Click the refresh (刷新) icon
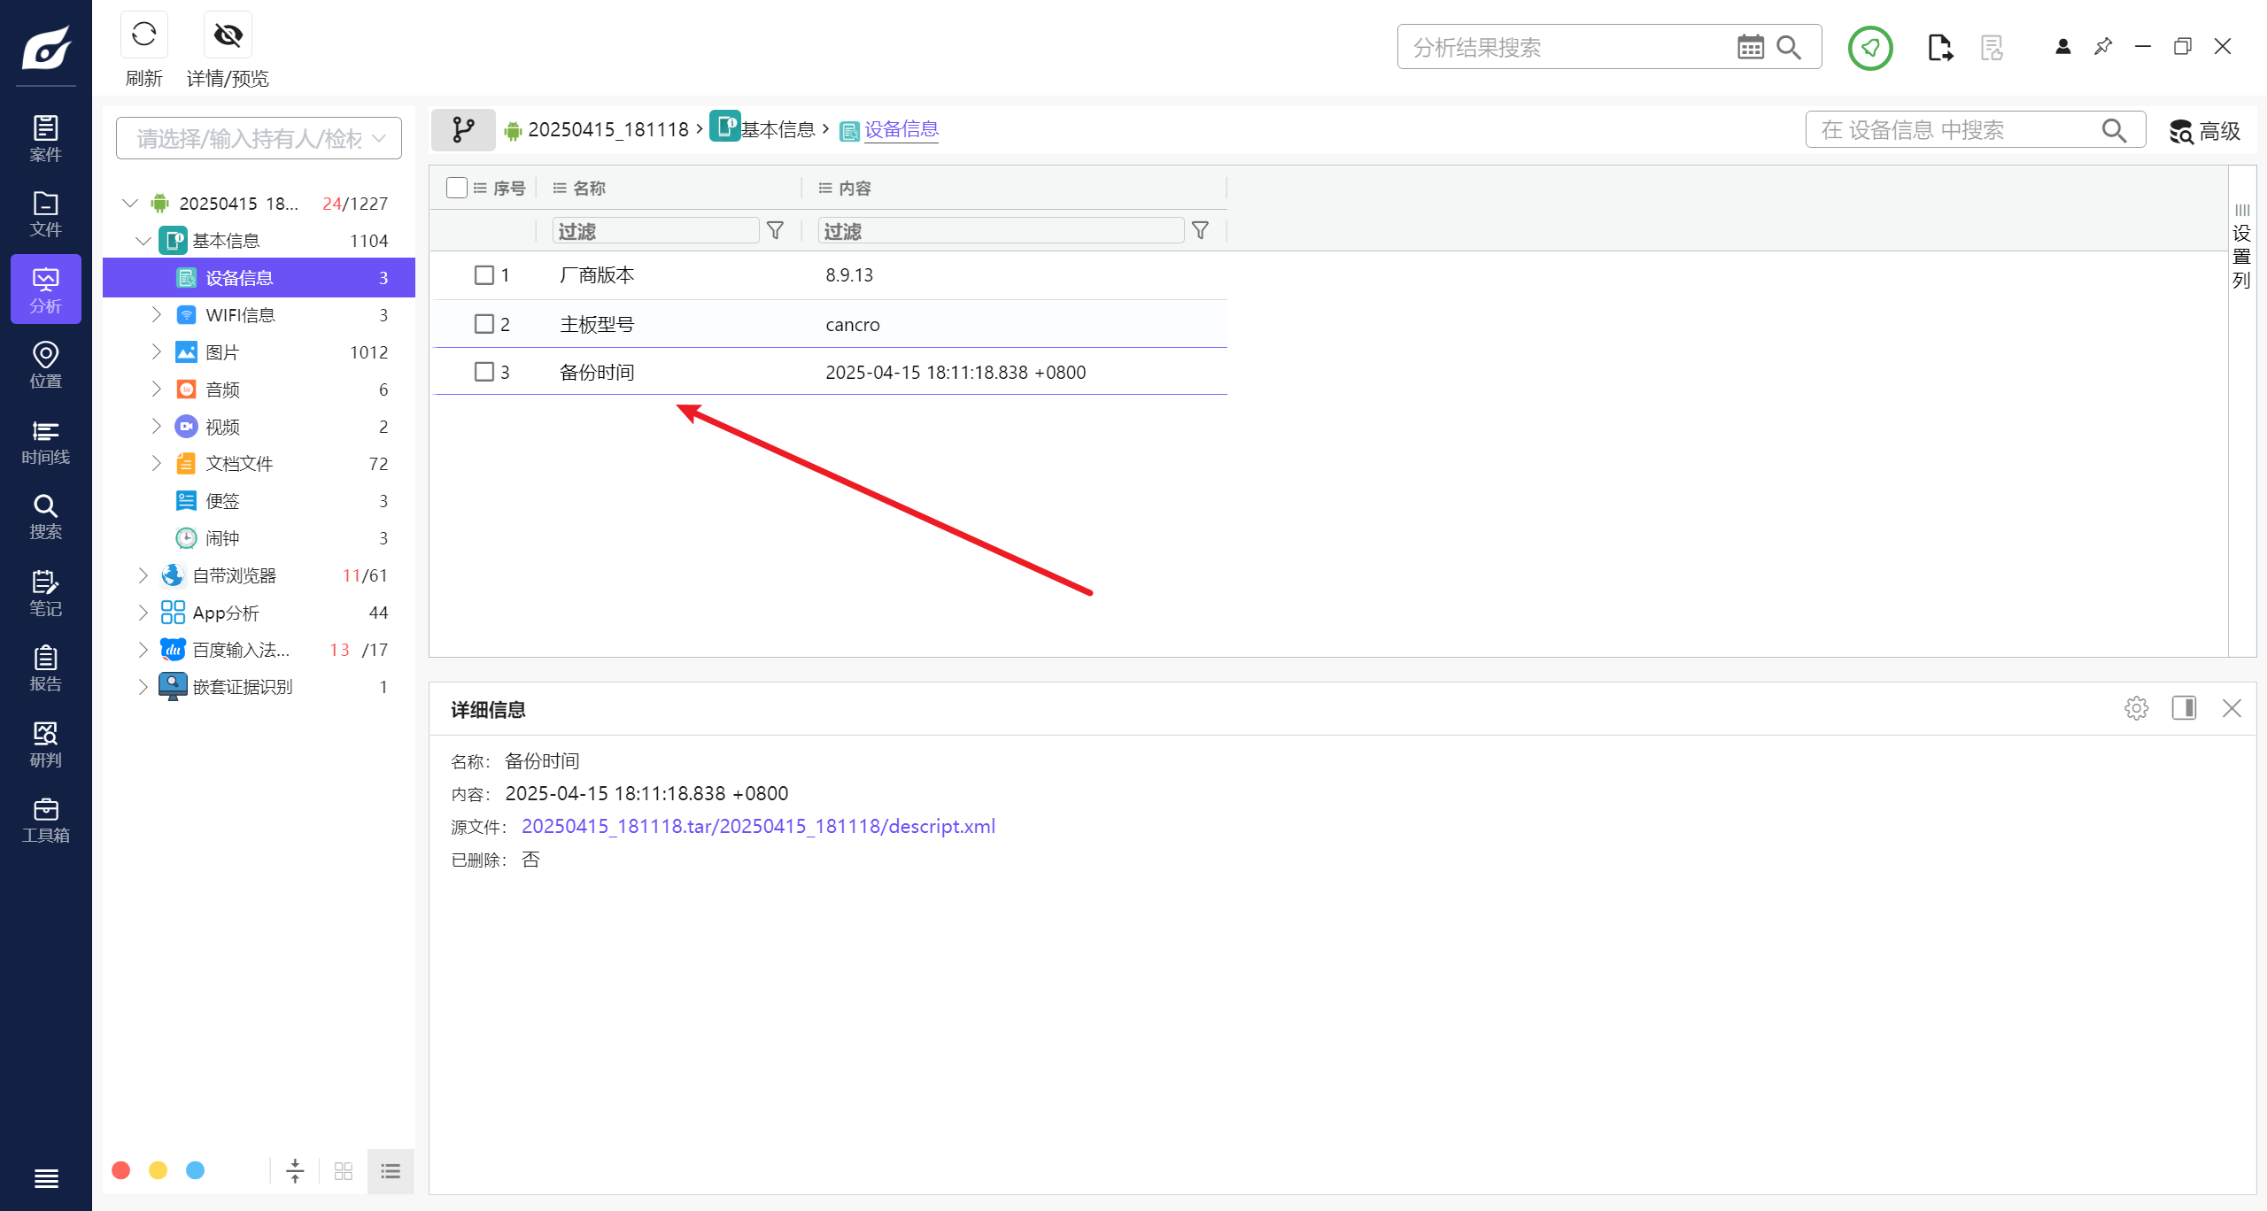The height and width of the screenshot is (1211, 2267). (143, 35)
